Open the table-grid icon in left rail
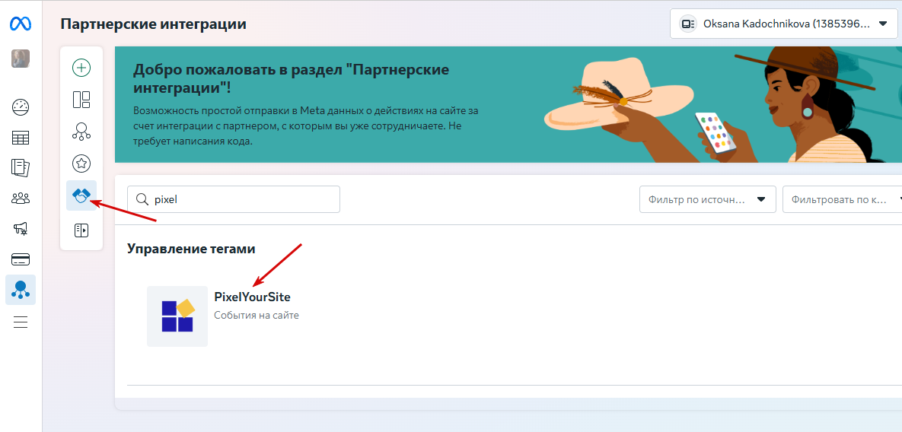 (21, 138)
